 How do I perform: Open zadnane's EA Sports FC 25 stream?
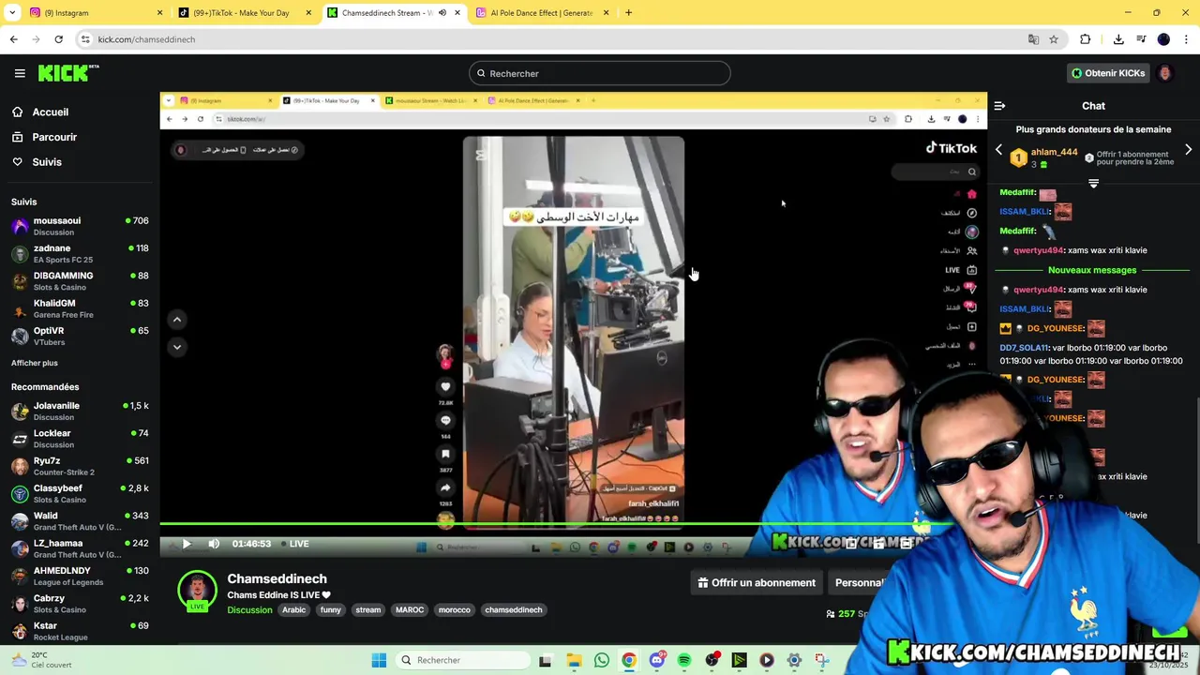coord(80,253)
